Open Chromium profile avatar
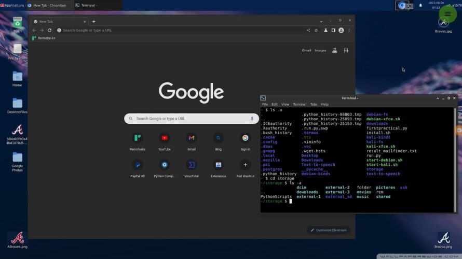This screenshot has height=259, width=462. [341, 30]
